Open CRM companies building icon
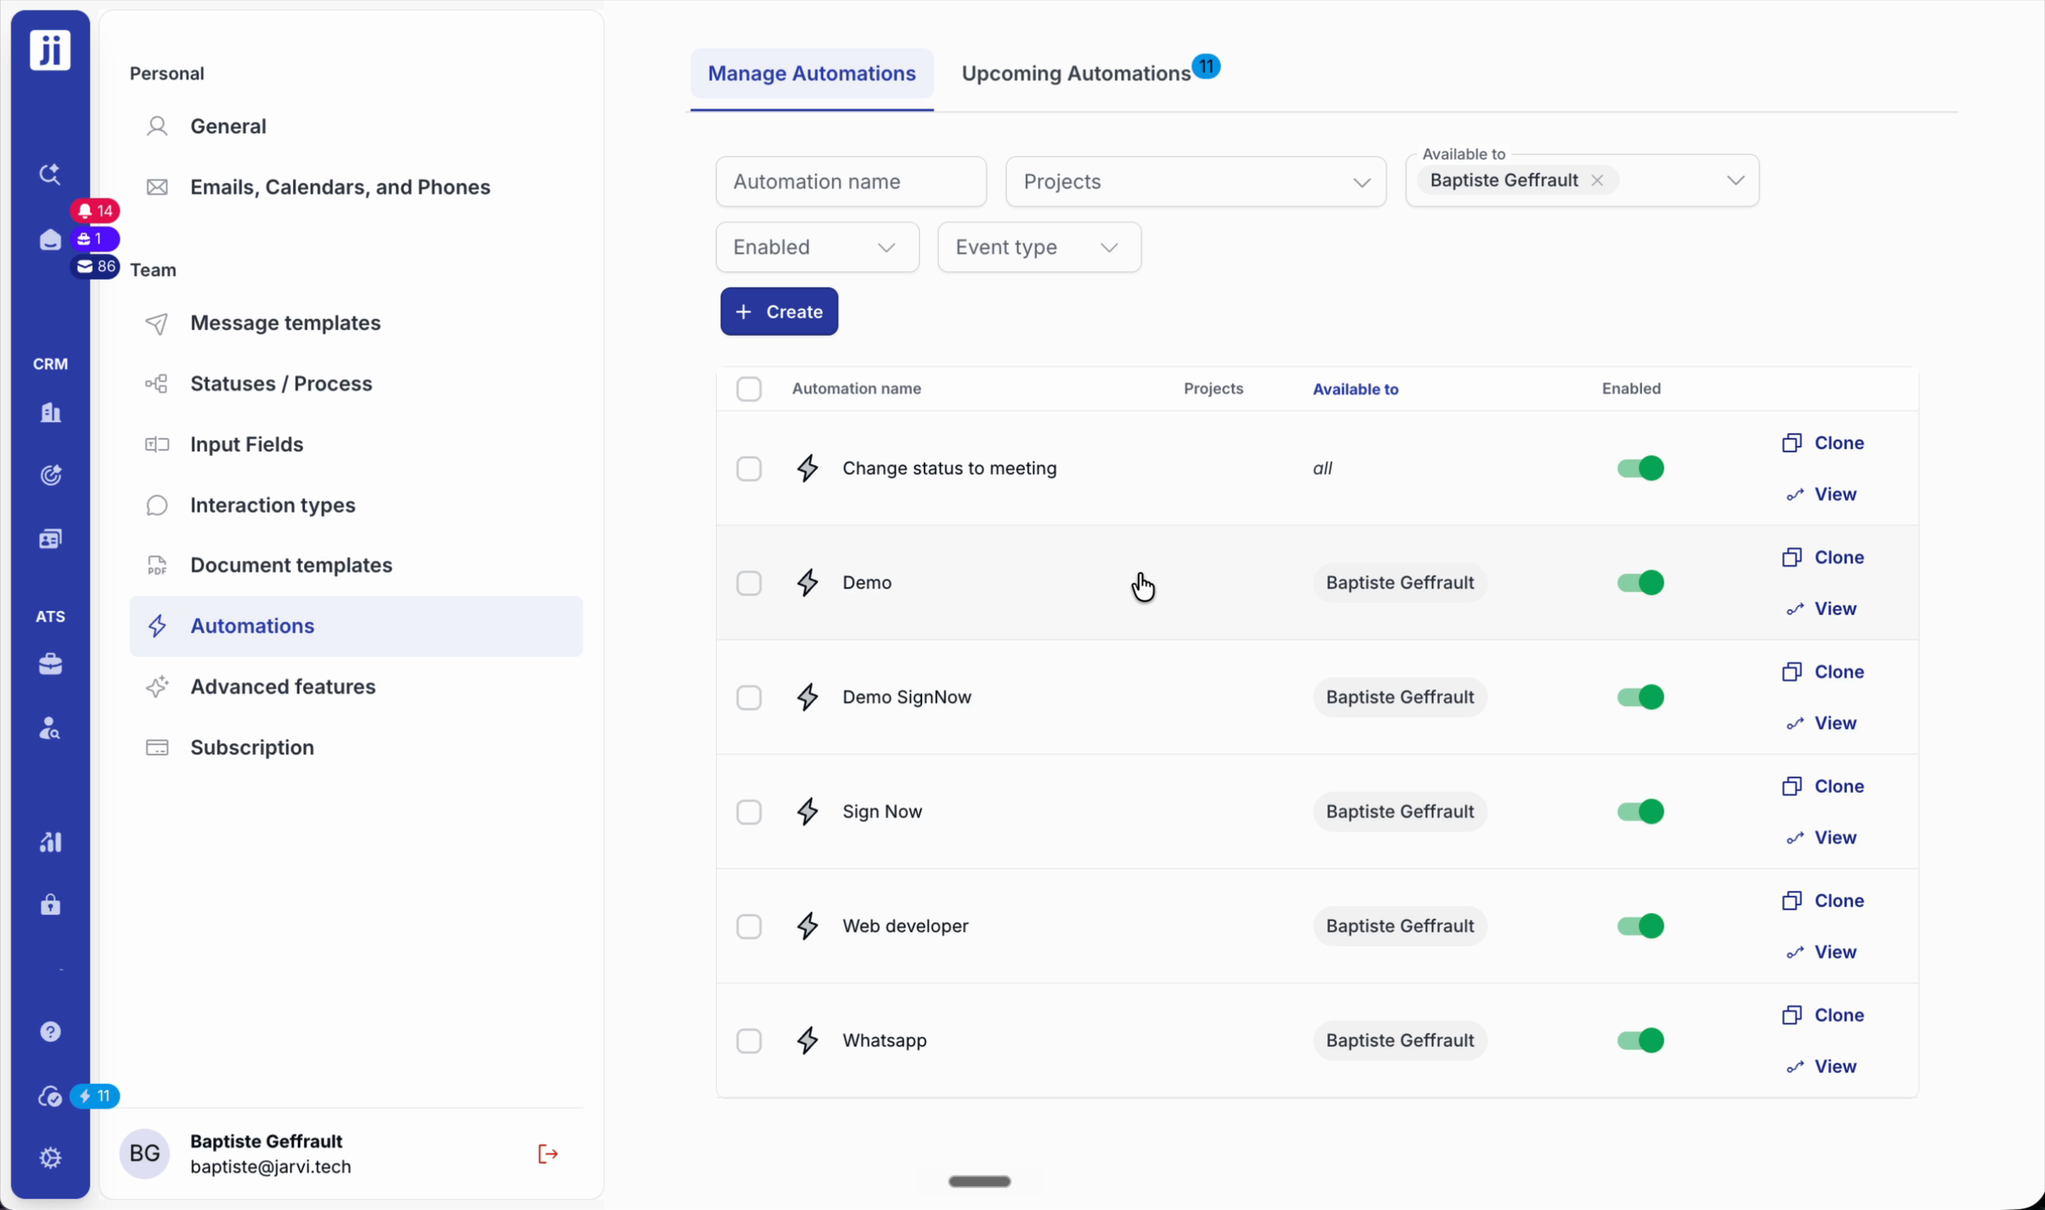The width and height of the screenshot is (2045, 1210). [x=51, y=412]
